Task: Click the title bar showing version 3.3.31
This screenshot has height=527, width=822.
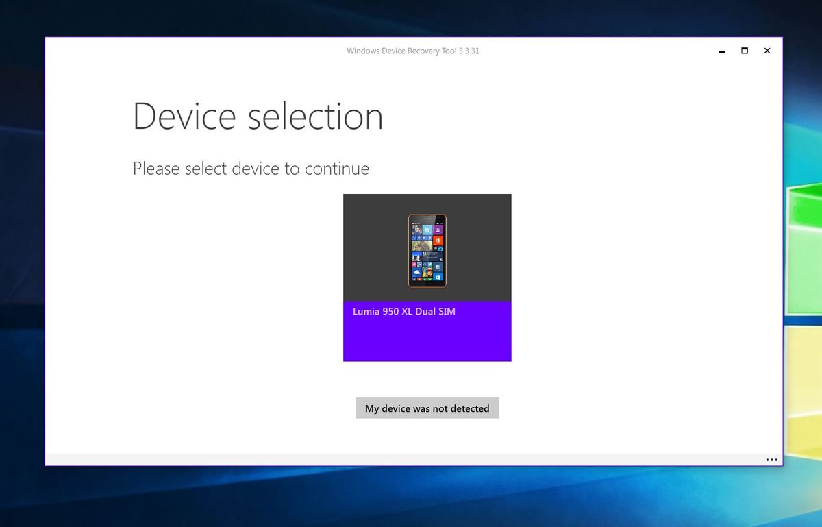Action: [413, 51]
